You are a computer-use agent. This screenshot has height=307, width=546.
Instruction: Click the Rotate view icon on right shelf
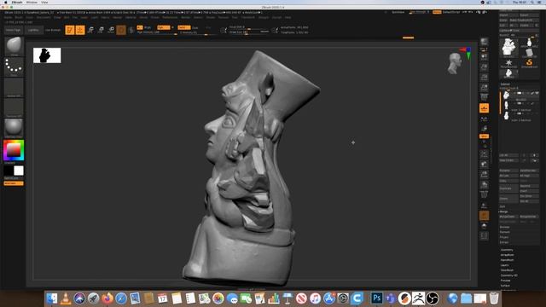tap(484, 184)
